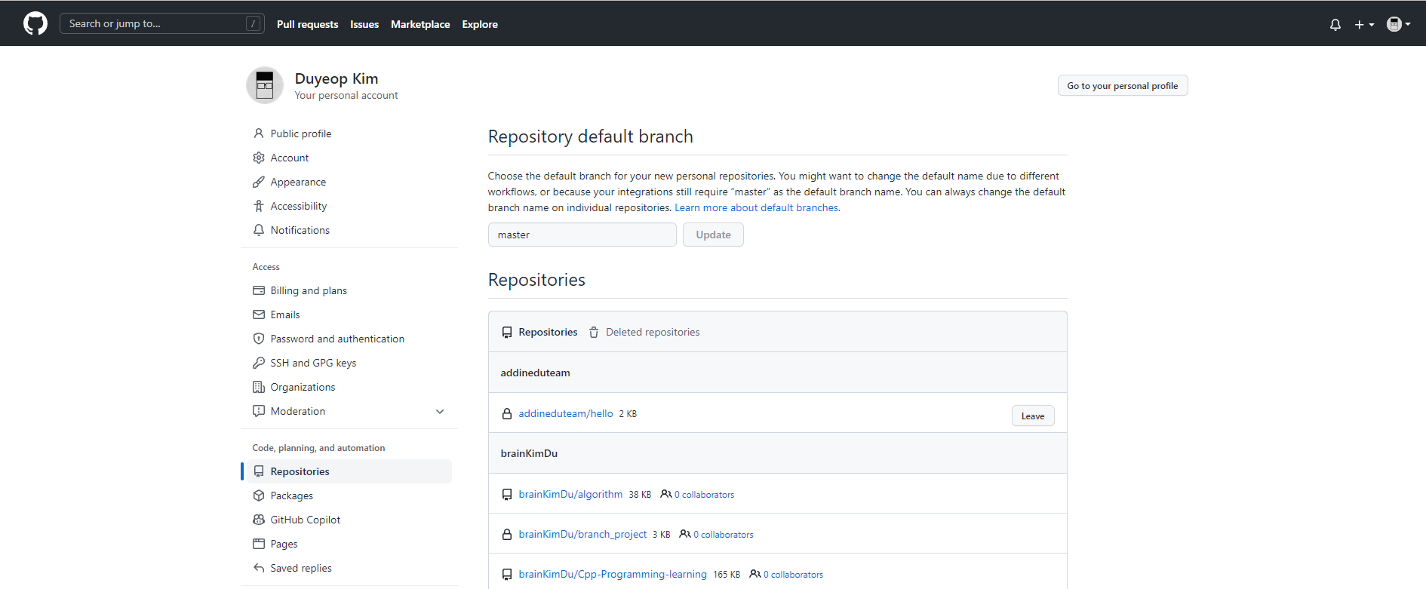Viewport: 1426px width, 589px height.
Task: Click the Notifications bell icon in sidebar
Action: click(x=259, y=230)
